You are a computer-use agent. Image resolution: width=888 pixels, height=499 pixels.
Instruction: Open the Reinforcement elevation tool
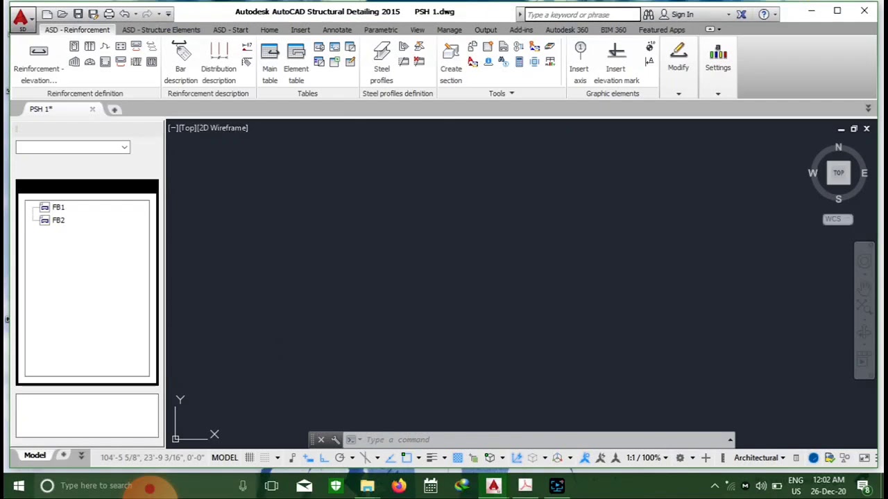coord(39,63)
